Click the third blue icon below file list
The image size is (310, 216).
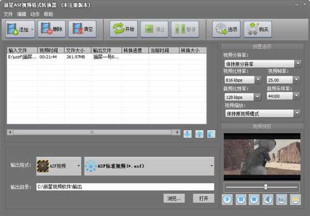[x=211, y=134]
